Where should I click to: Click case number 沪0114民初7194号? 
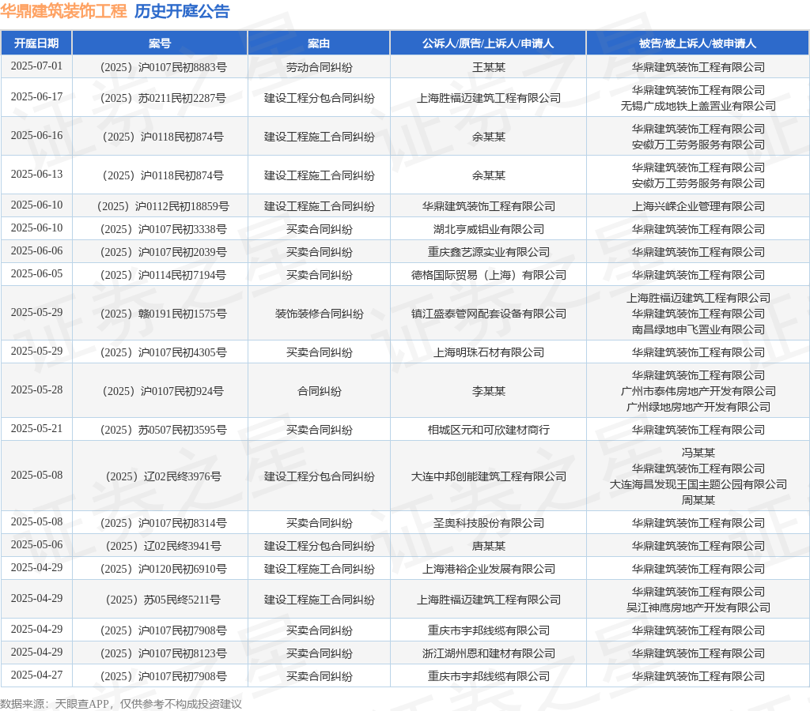tap(163, 275)
